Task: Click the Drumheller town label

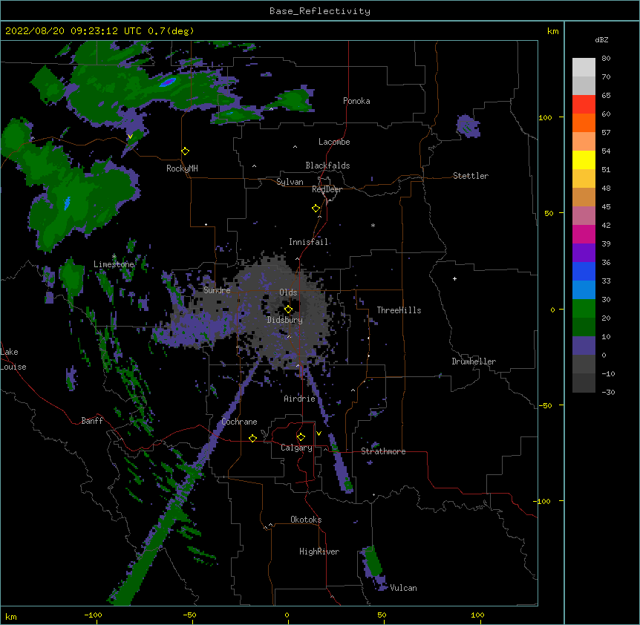Action: tap(474, 361)
